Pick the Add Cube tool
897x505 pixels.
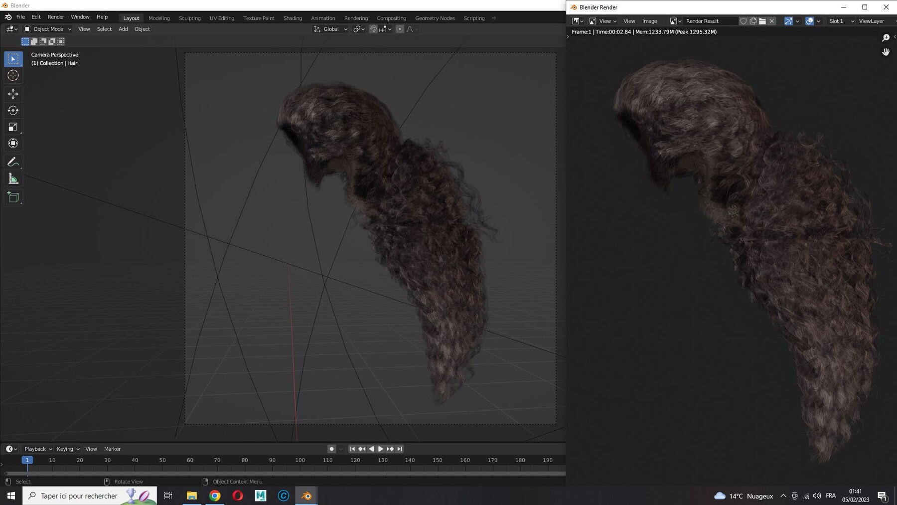(13, 197)
